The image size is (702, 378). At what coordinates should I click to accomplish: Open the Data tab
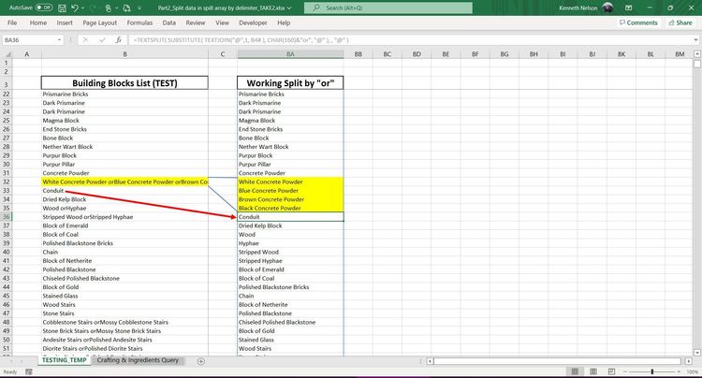168,22
